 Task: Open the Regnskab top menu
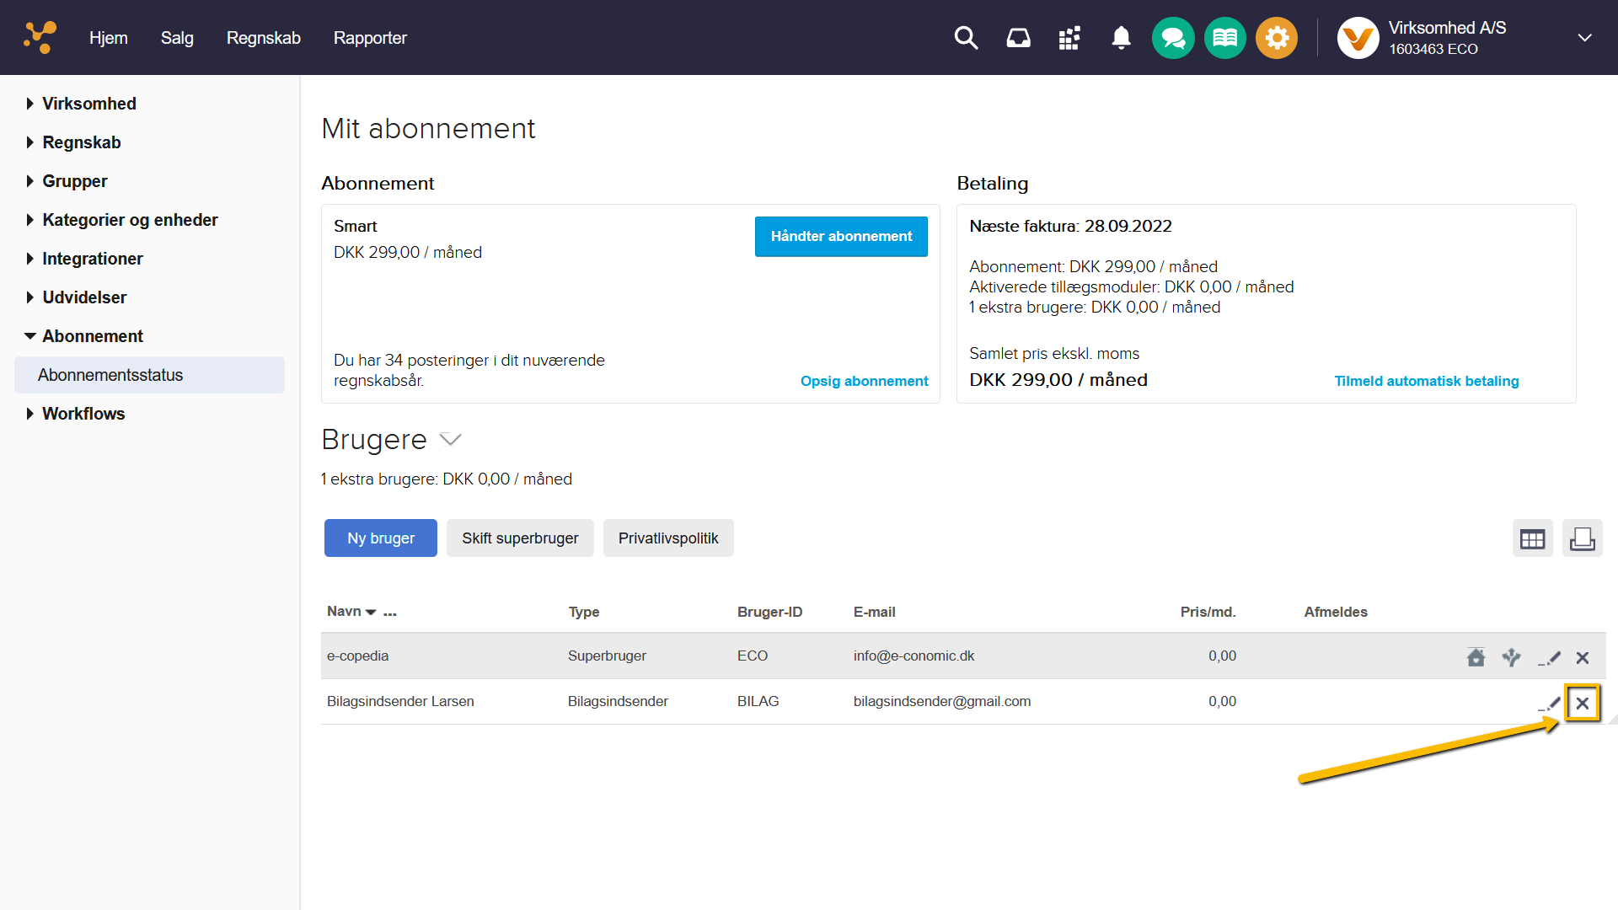pyautogui.click(x=263, y=38)
